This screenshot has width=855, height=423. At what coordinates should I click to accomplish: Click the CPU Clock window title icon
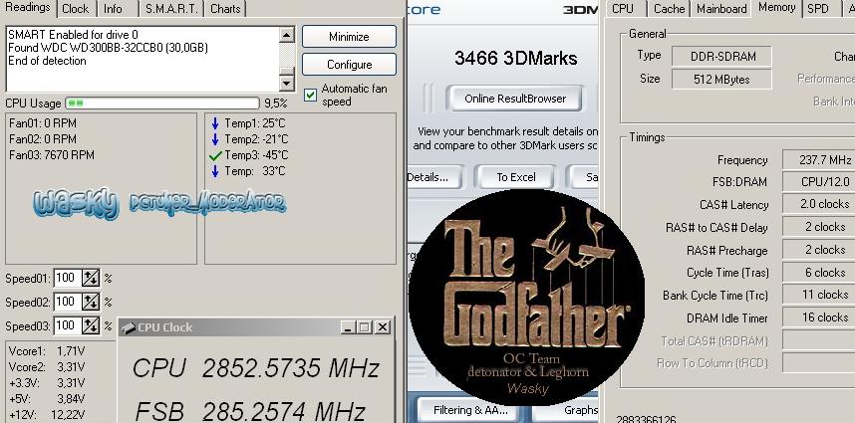(x=128, y=327)
